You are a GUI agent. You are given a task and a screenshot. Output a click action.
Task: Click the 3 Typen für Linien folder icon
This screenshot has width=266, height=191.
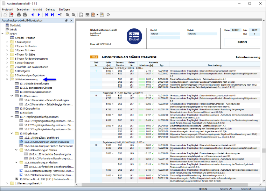tap(12, 50)
